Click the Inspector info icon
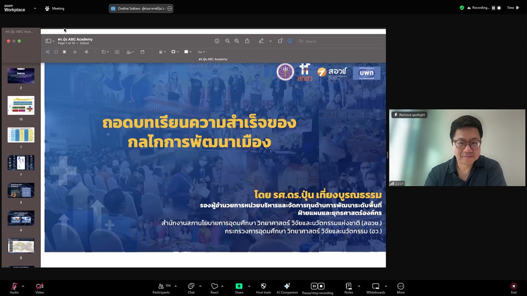 pyautogui.click(x=217, y=41)
